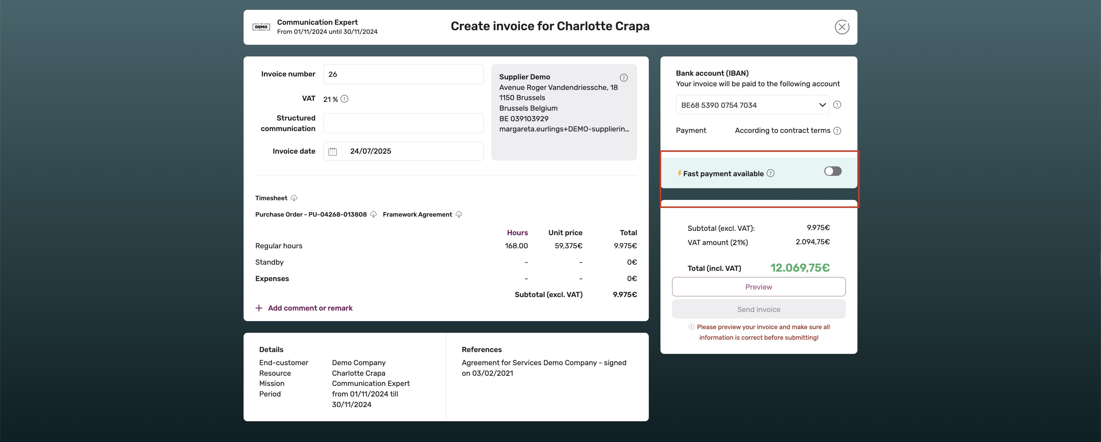This screenshot has width=1101, height=442.
Task: Click the DEMO company logo
Action: click(261, 27)
